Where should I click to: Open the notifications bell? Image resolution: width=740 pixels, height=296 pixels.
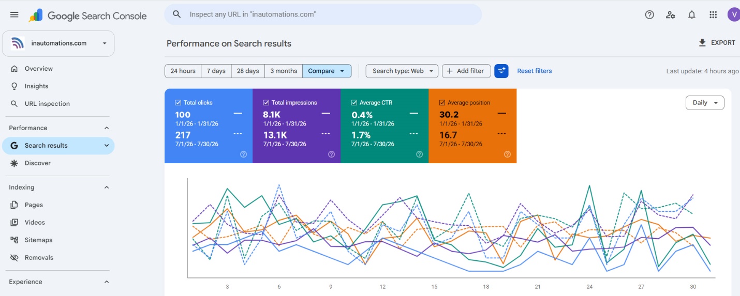pyautogui.click(x=692, y=15)
